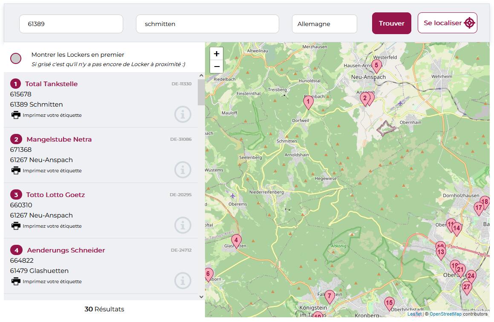Click the results list scroll up arrow
This screenshot has height=322, width=494.
201,75
